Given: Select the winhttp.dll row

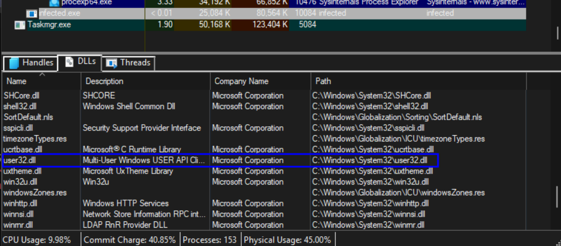Looking at the screenshot, I should 264,203.
